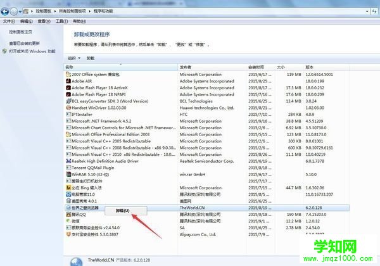Viewport: 380px width, 266px height.
Task: Expand the 组织 dropdown in toolbar
Action: pos(74,58)
